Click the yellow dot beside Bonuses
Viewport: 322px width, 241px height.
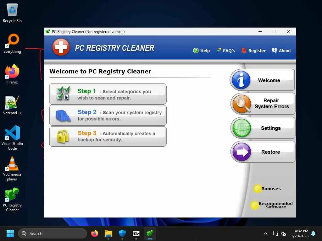point(257,189)
